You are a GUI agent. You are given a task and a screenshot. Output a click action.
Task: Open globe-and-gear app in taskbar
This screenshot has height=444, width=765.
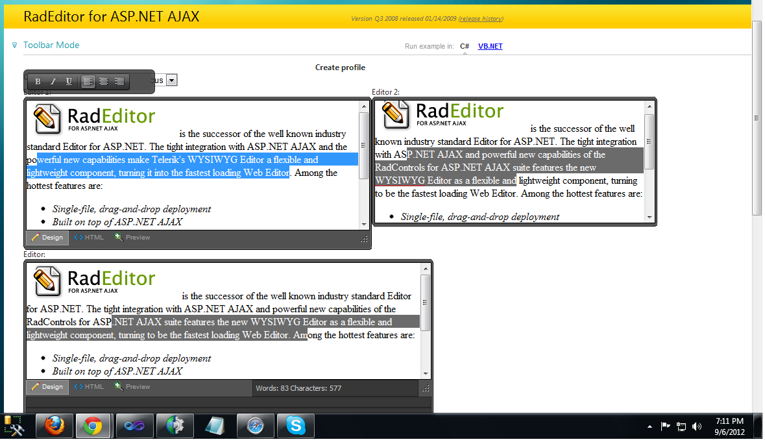pyautogui.click(x=175, y=426)
